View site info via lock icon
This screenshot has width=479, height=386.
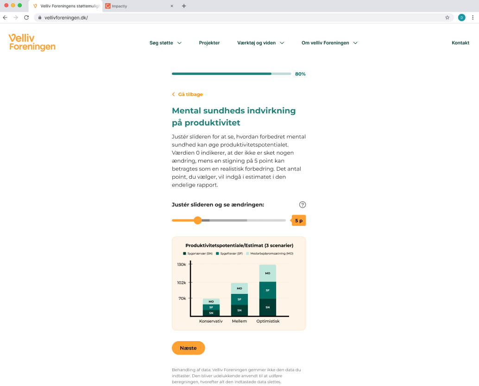point(40,18)
